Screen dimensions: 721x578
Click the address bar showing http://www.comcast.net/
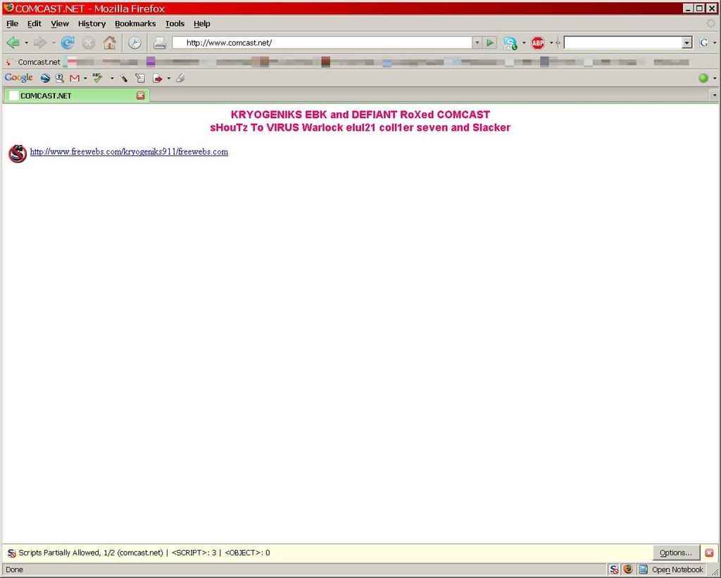coord(322,43)
